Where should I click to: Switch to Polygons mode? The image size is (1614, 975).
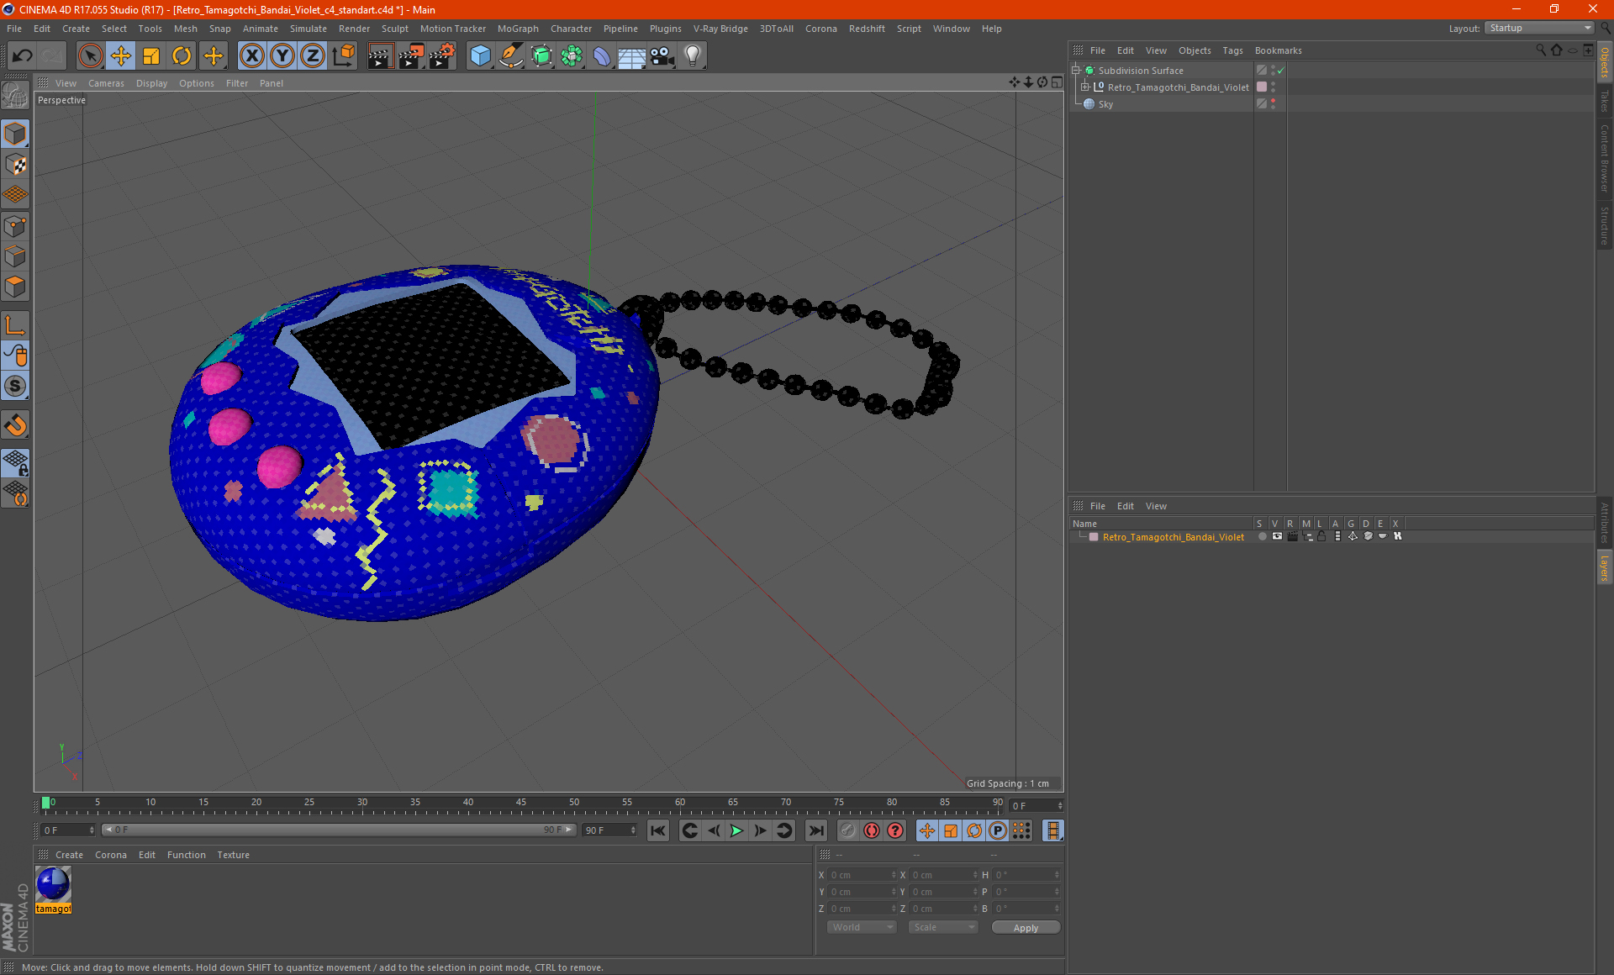tap(15, 287)
